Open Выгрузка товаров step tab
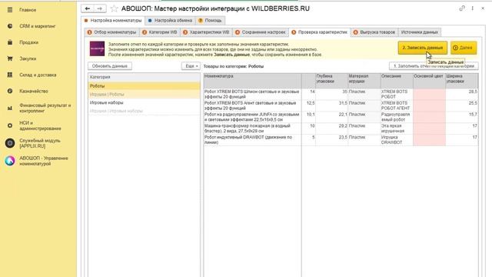The width and height of the screenshot is (492, 277). [374, 32]
